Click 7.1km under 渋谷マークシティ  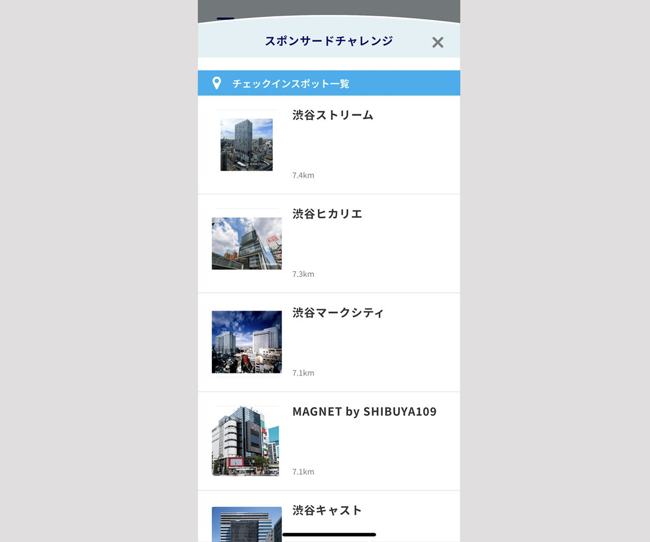pyautogui.click(x=303, y=373)
